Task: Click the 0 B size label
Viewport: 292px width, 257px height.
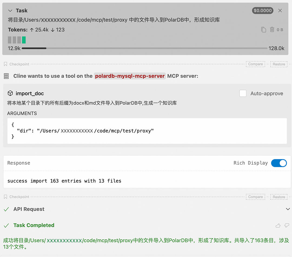Action: 280,30
